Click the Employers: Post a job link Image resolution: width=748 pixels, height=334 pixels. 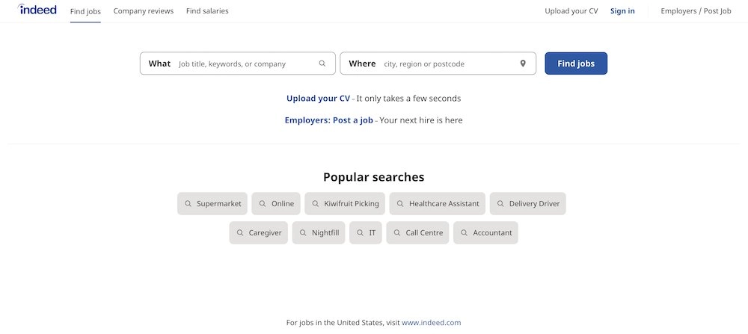point(328,120)
